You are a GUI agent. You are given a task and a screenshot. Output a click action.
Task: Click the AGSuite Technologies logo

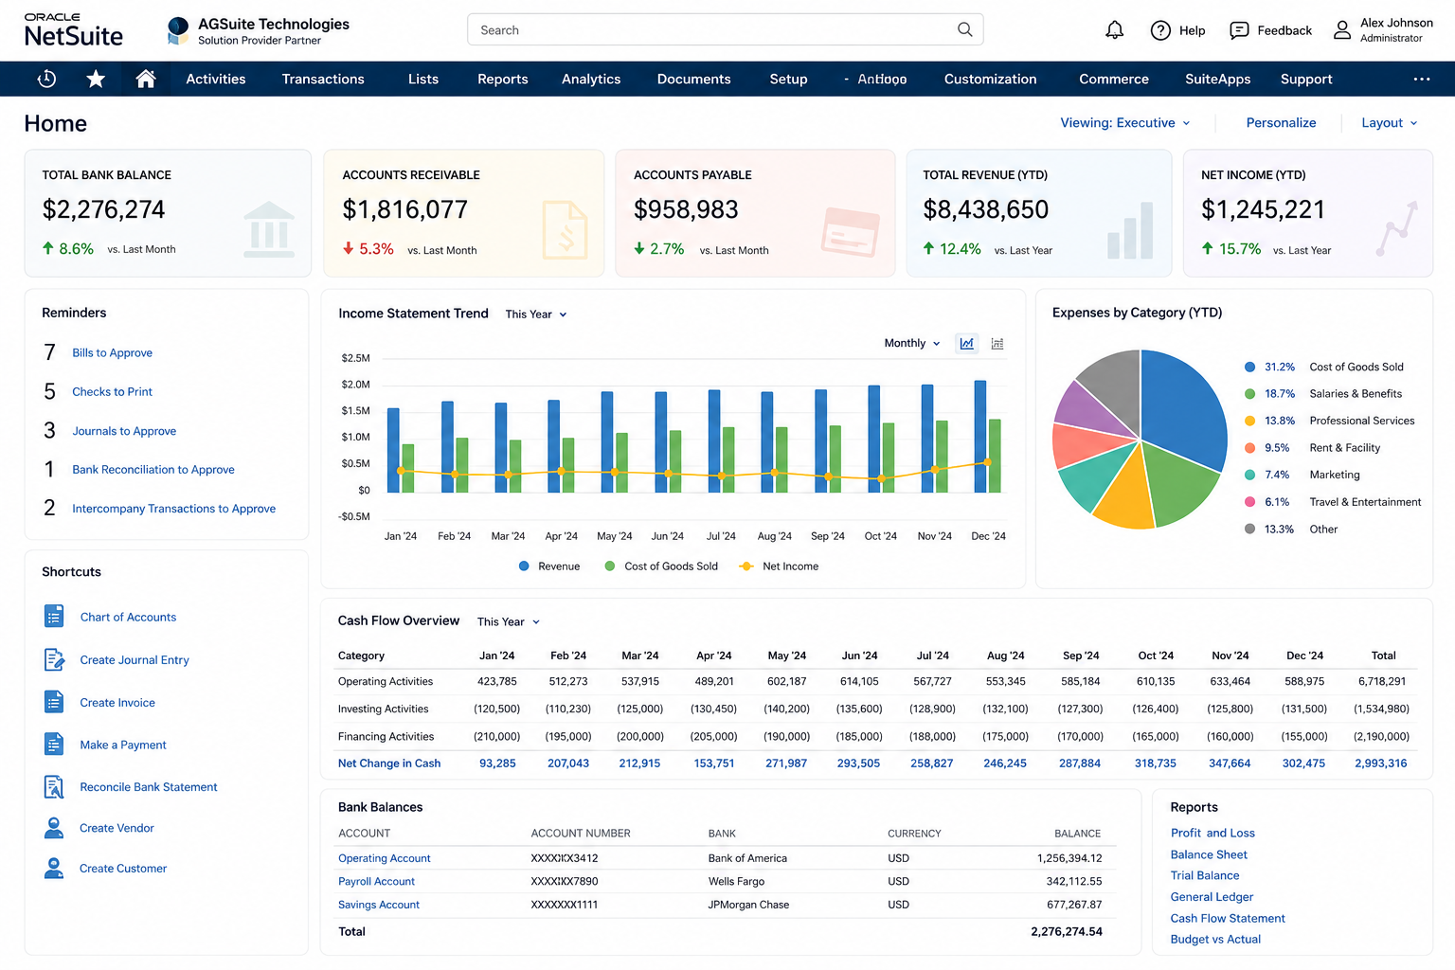(177, 30)
